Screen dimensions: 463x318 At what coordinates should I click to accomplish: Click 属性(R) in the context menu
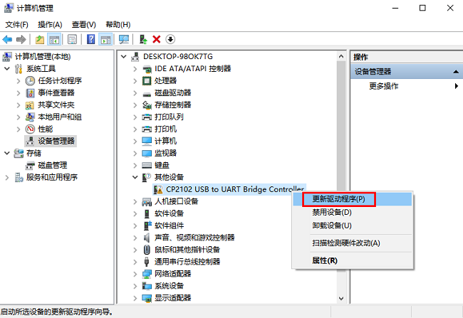[324, 260]
